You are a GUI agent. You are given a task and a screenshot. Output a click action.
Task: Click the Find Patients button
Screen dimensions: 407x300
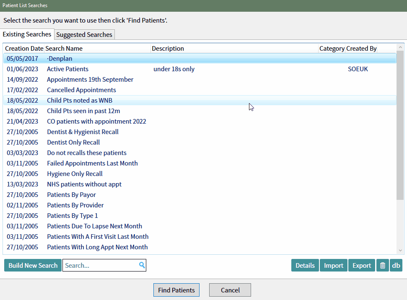176,290
